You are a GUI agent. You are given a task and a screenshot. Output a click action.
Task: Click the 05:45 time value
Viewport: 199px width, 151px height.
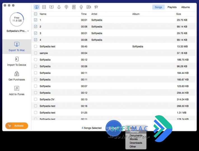[x=84, y=46]
